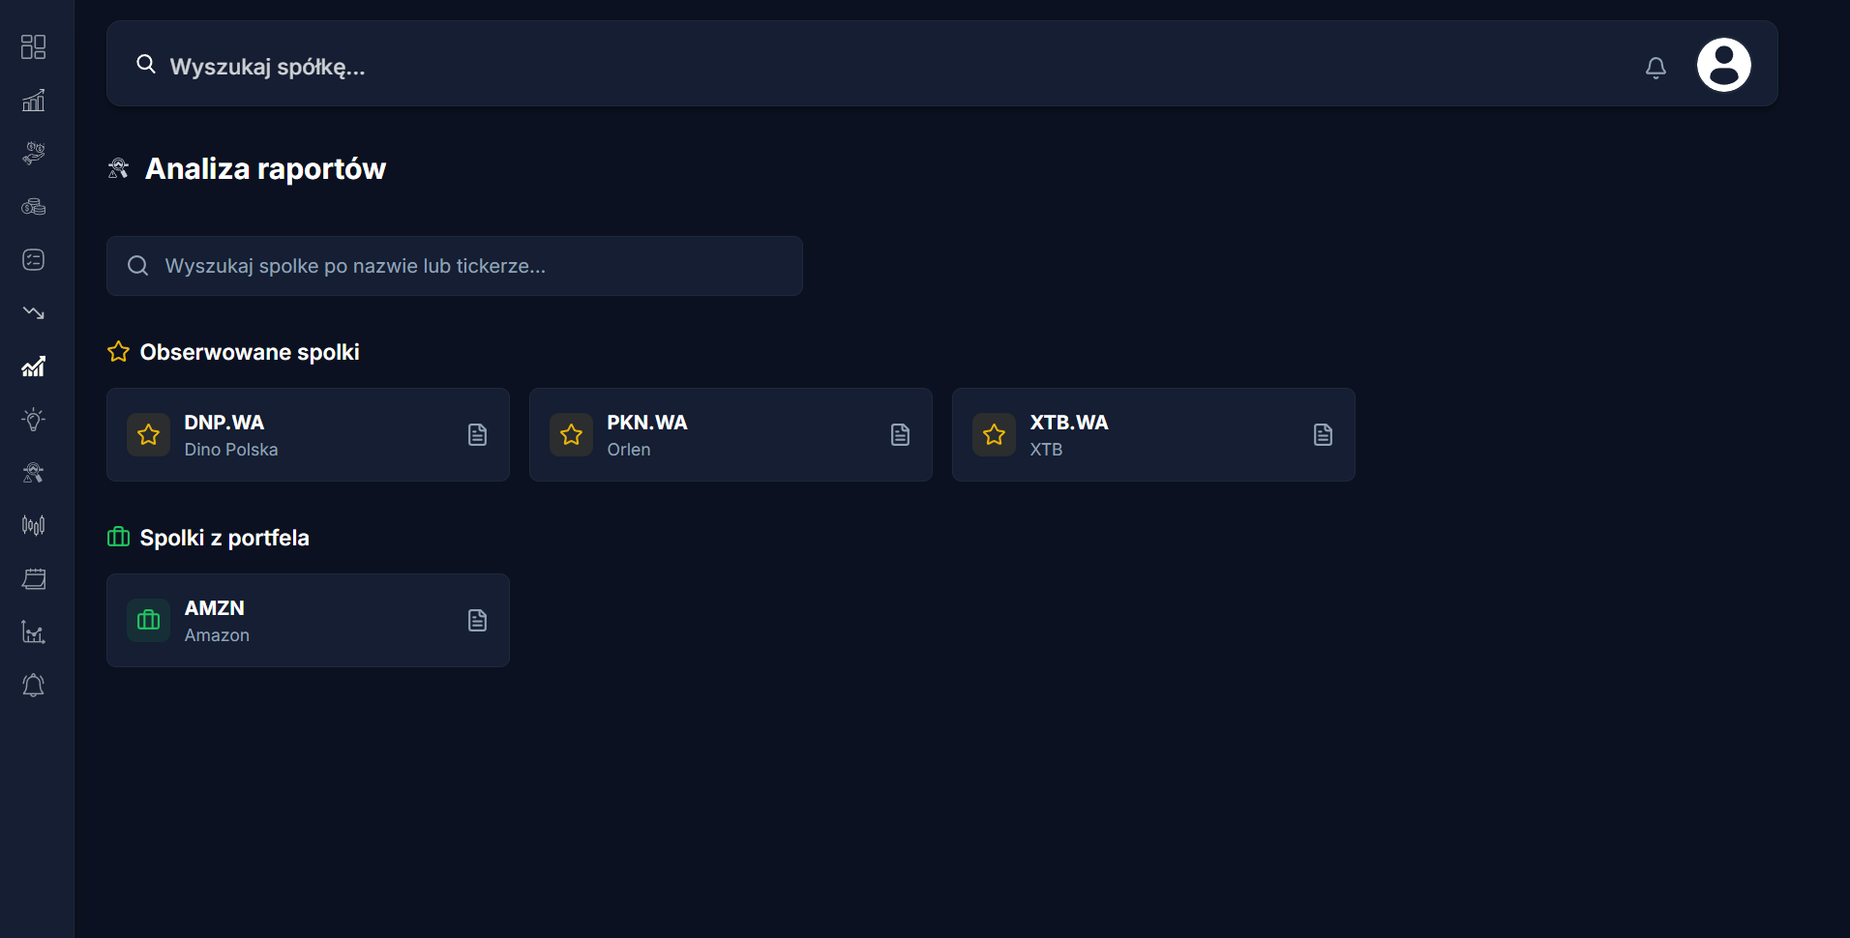The width and height of the screenshot is (1850, 938).
Task: Open the AMZN Amazon portfolio card
Action: tap(308, 621)
